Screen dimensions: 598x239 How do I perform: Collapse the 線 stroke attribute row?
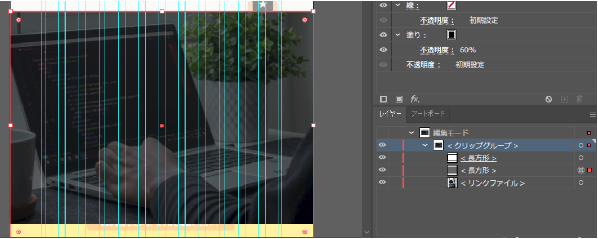pos(398,5)
